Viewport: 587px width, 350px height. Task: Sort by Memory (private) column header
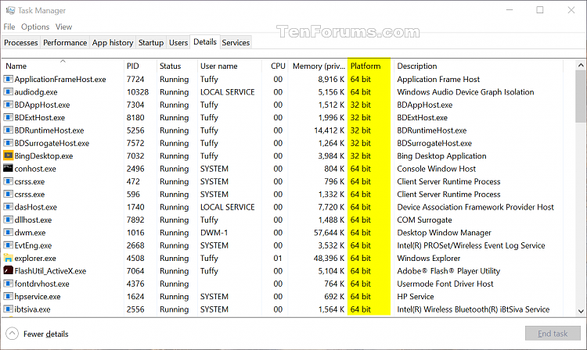coord(318,66)
